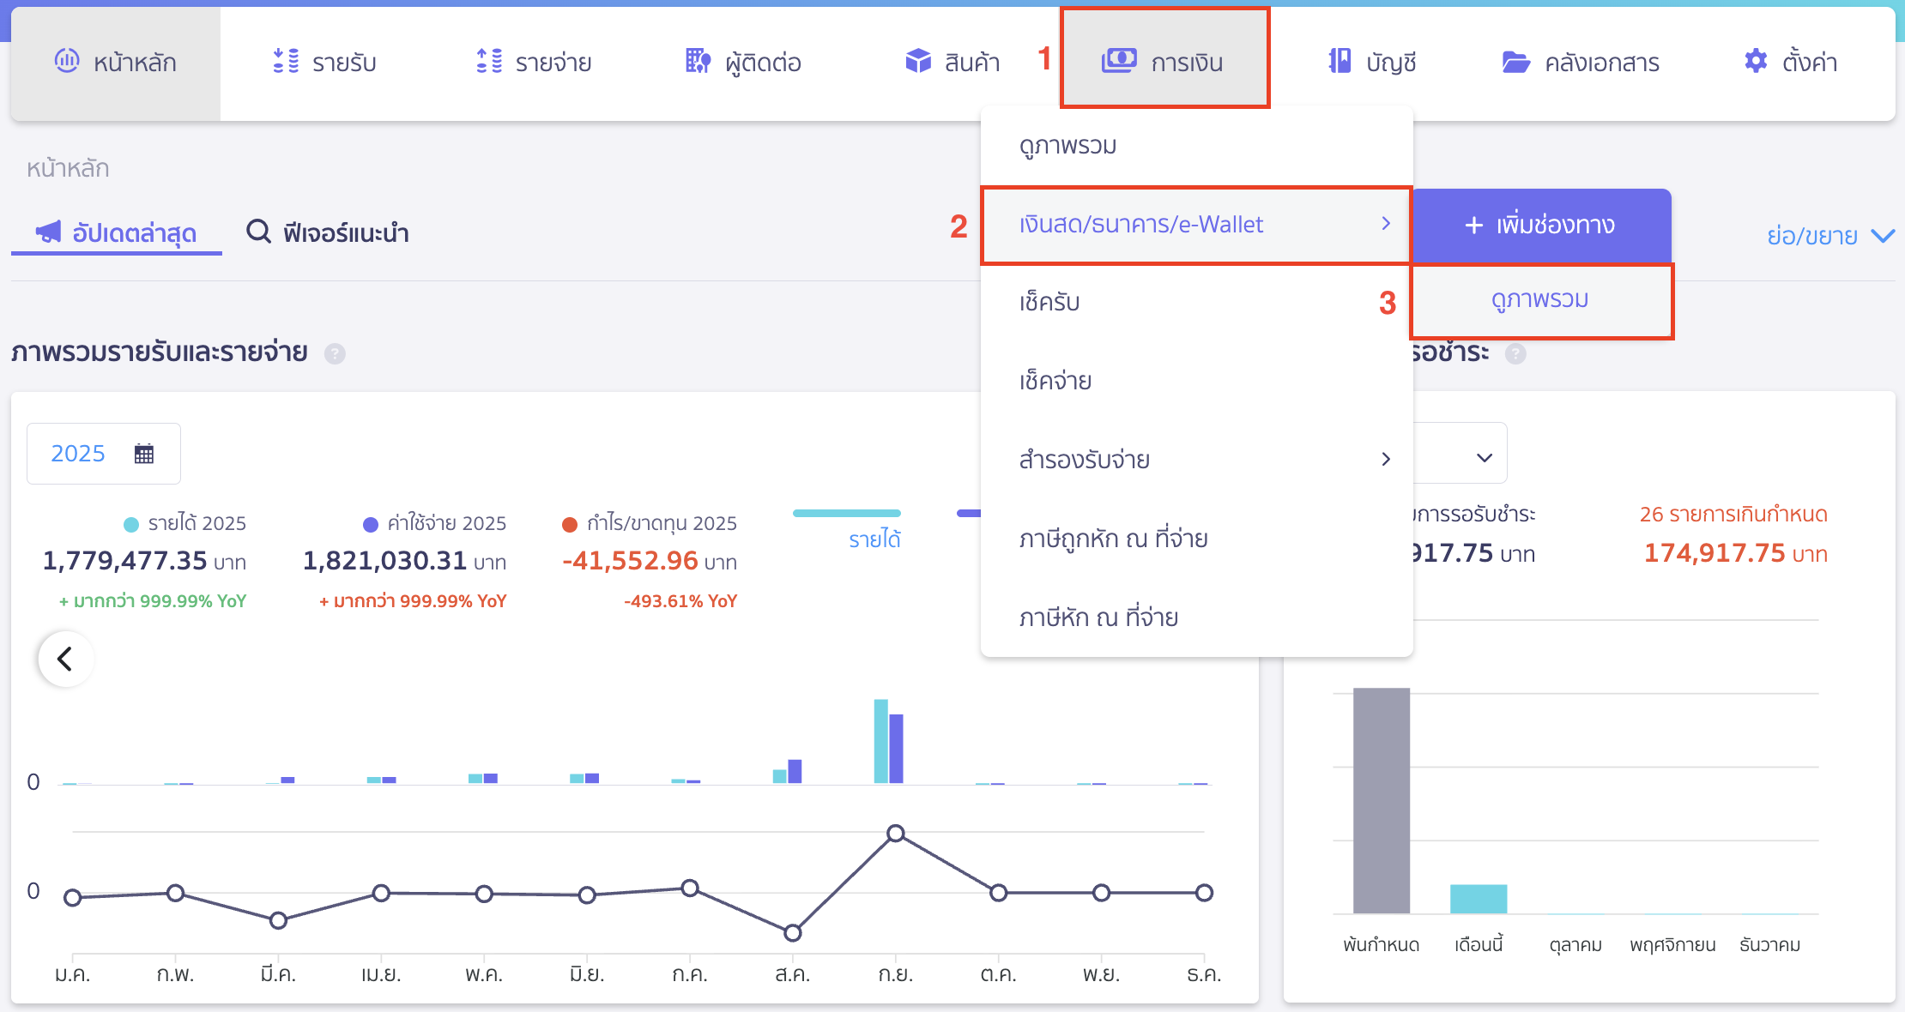Viewport: 1905px width, 1012px height.
Task: Select the รายรับ income icon
Action: [284, 61]
